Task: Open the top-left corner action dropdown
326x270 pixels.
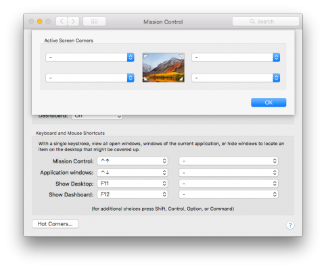Action: tap(90, 57)
